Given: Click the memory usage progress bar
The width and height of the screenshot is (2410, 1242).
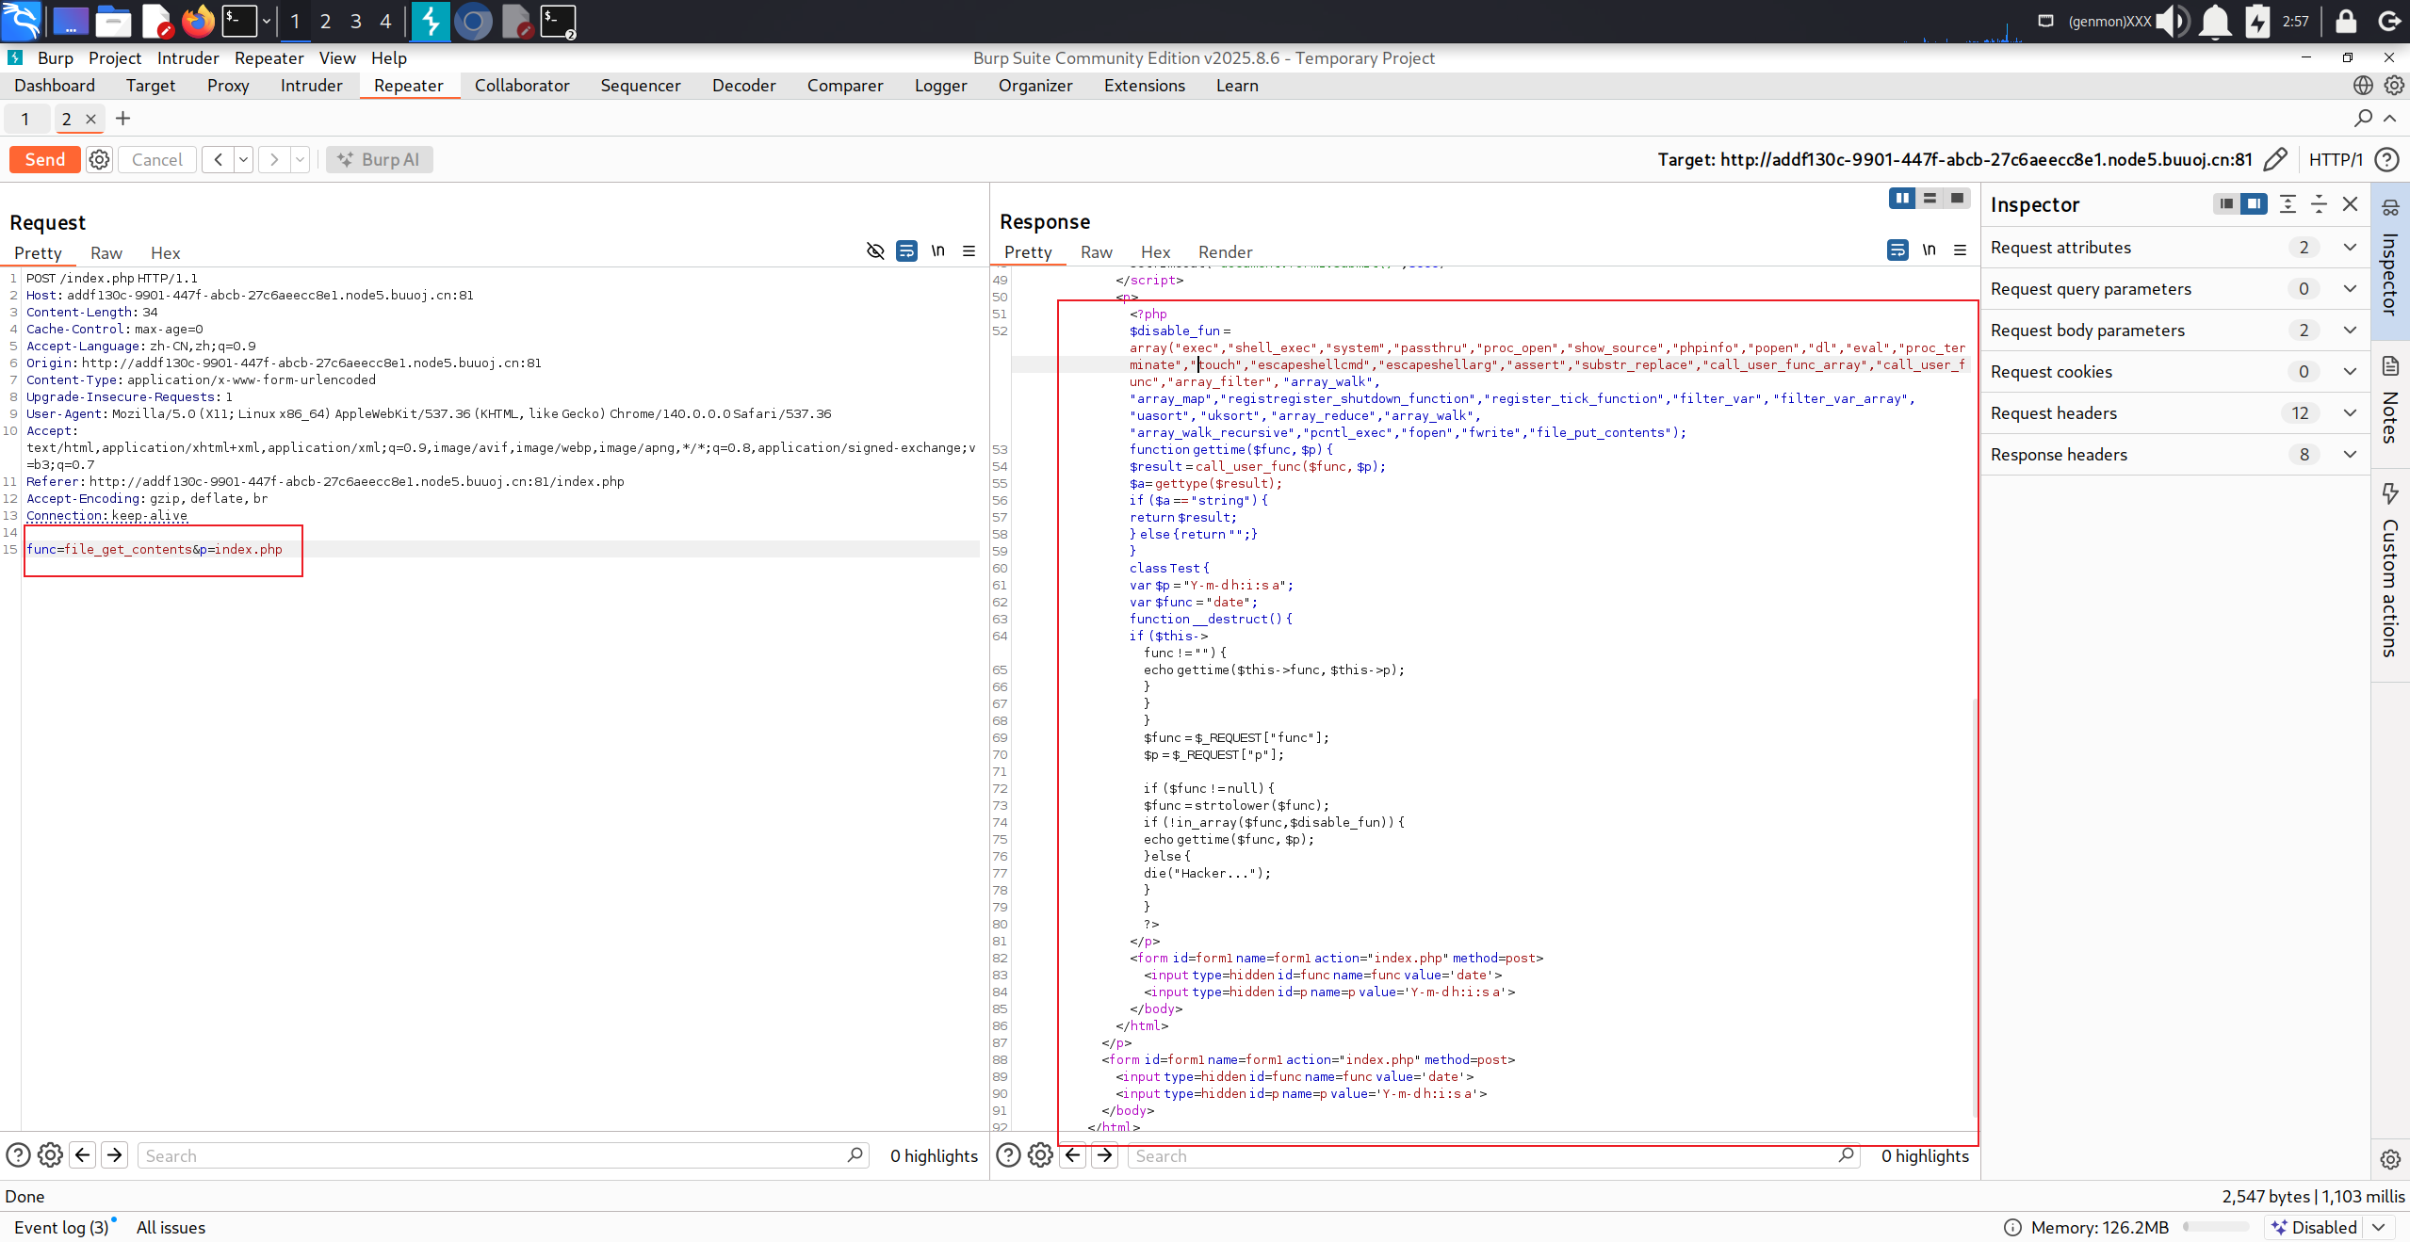Looking at the screenshot, I should [2215, 1227].
